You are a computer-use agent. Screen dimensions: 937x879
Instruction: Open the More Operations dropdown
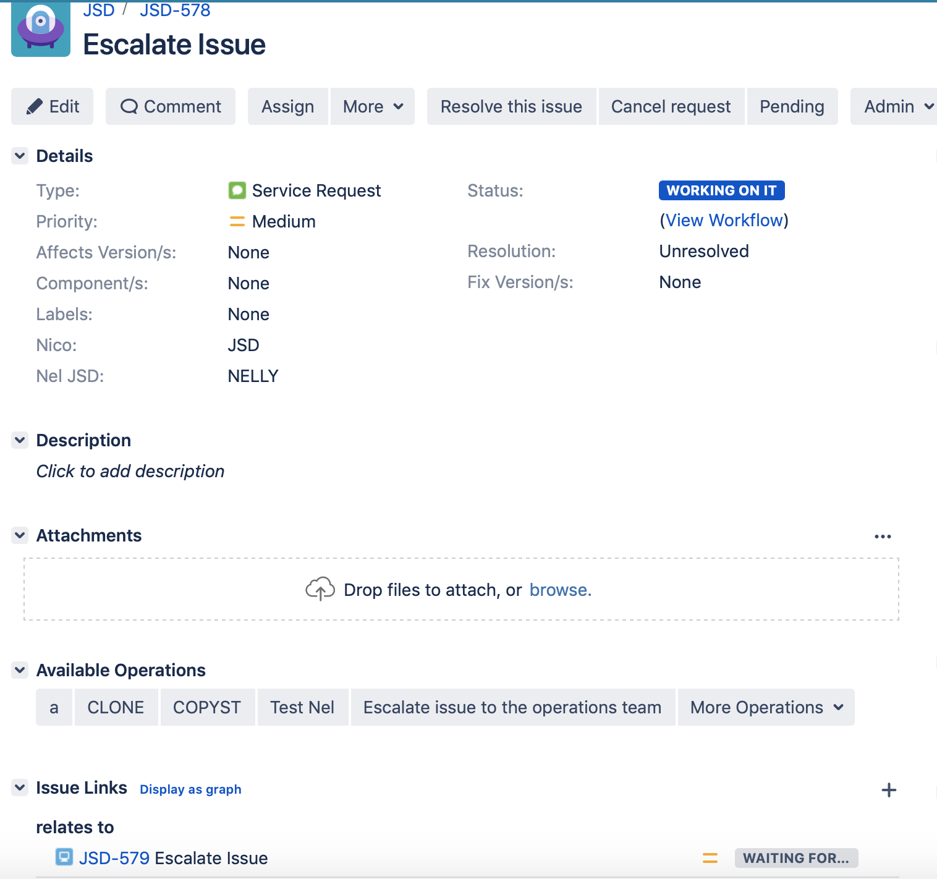tap(765, 707)
